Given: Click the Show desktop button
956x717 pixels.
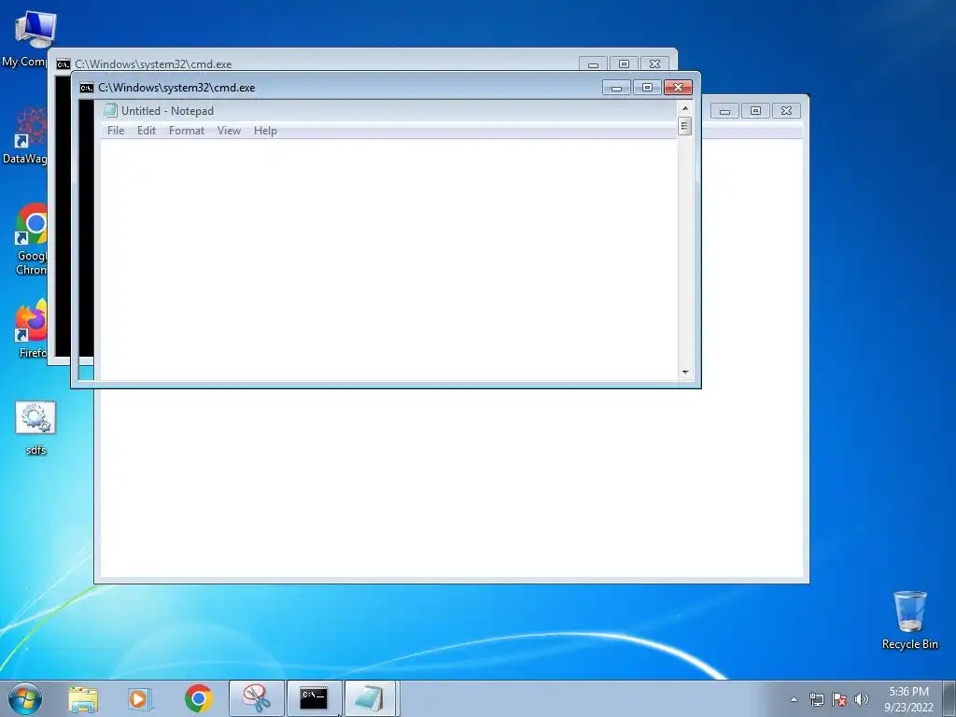Looking at the screenshot, I should 949,698.
